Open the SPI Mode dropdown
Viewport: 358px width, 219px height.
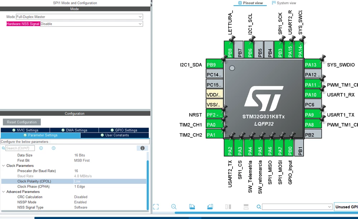[79, 17]
